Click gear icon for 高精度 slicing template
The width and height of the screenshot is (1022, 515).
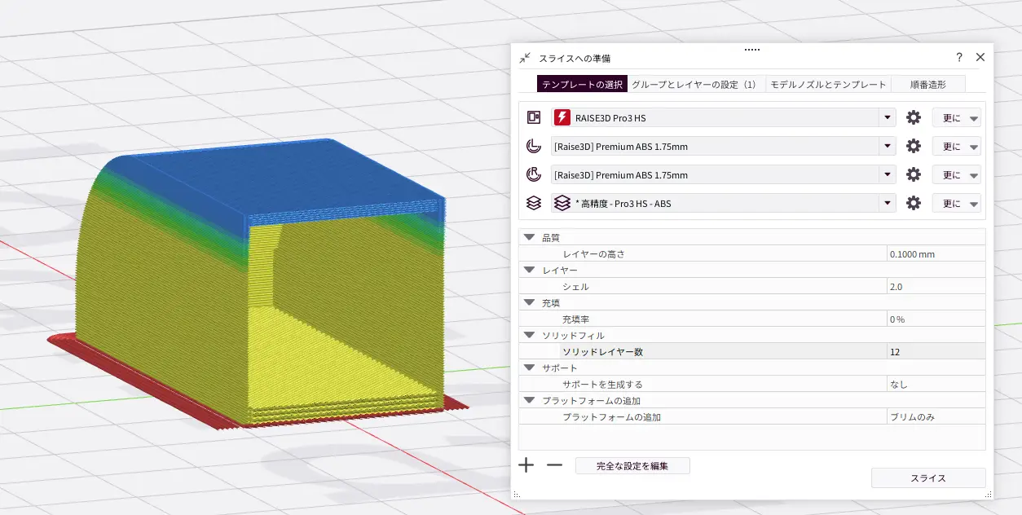[914, 203]
